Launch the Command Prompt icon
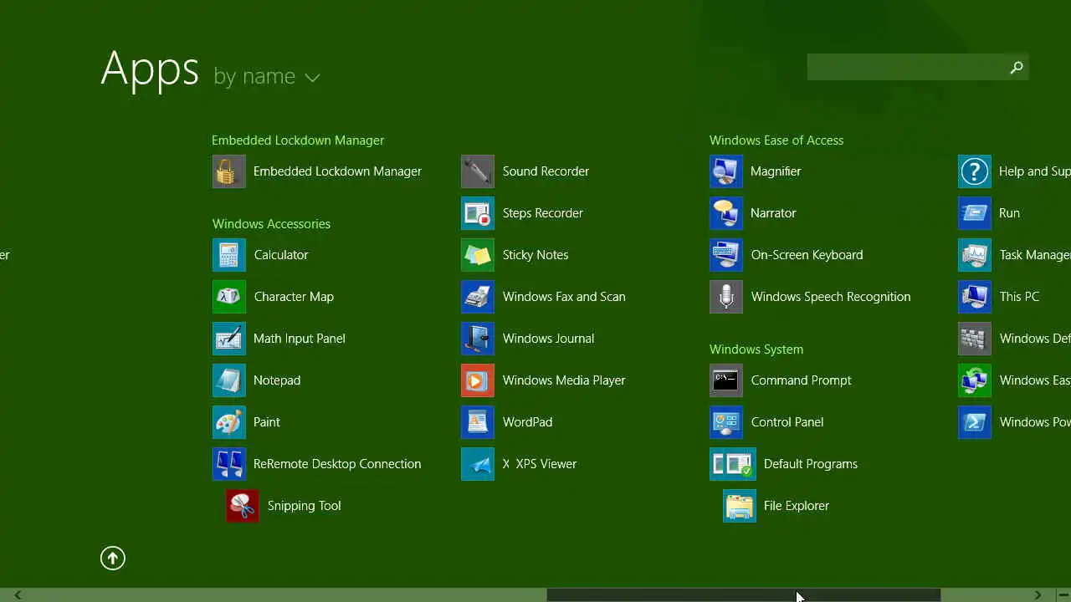The height and width of the screenshot is (602, 1071). [x=726, y=380]
